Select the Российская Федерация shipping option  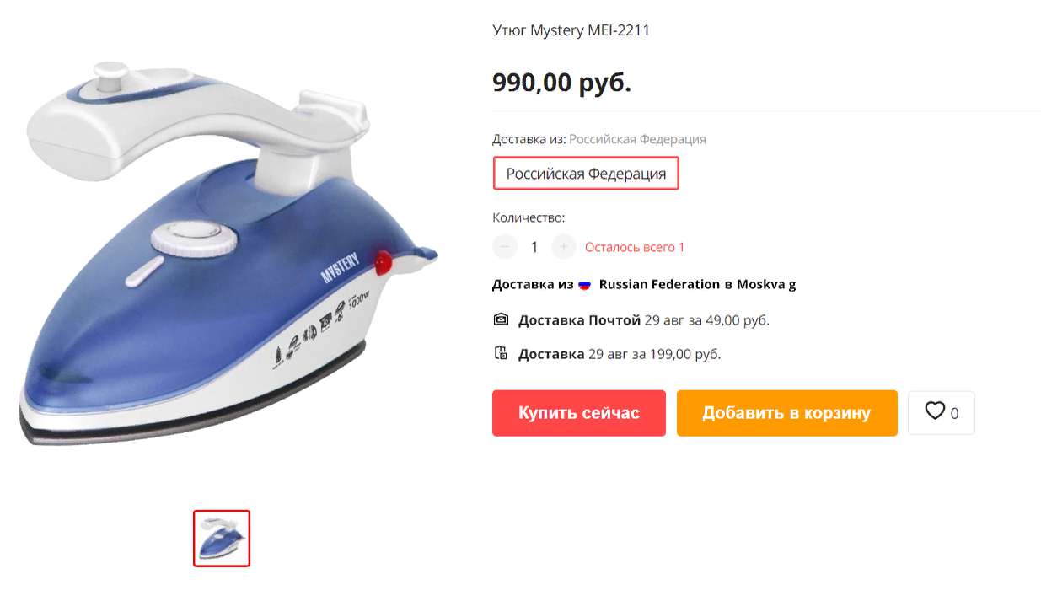[x=586, y=174]
